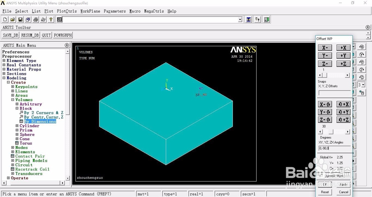Click the command prompt keyboard icon
The image size is (372, 197).
point(59,20)
